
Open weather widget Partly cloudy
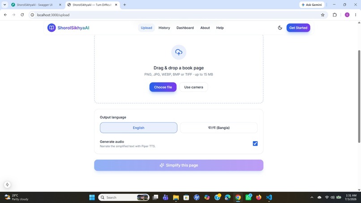17,197
